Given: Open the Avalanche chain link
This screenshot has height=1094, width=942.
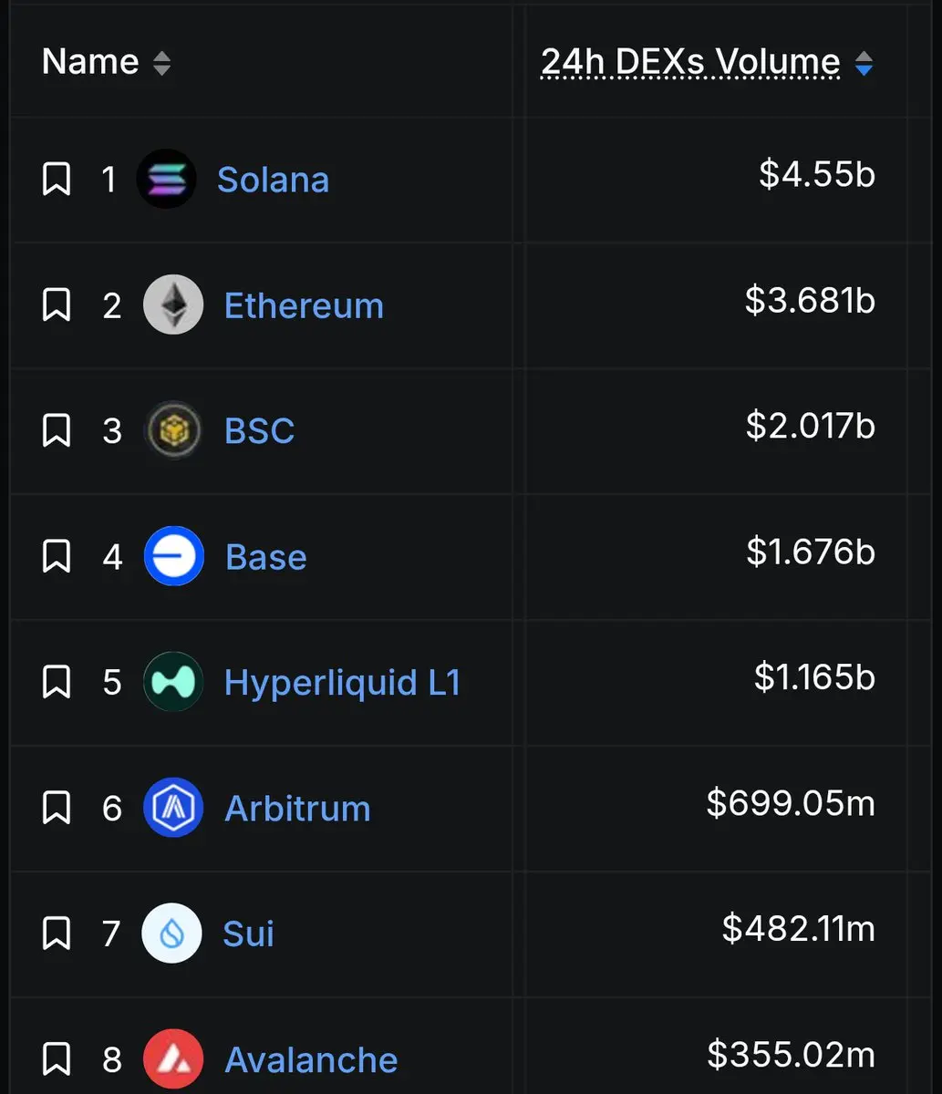Looking at the screenshot, I should click(311, 1060).
